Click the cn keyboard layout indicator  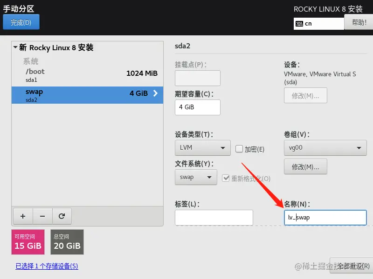(x=318, y=24)
